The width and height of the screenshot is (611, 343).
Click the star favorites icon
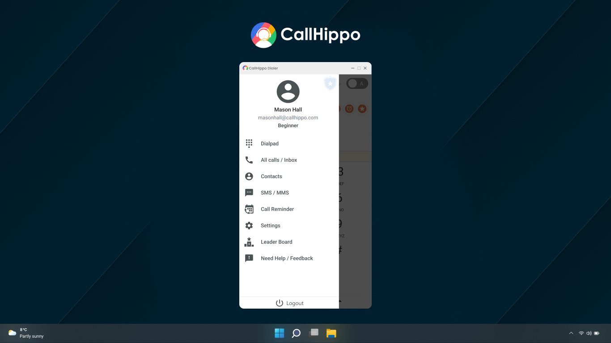click(362, 109)
